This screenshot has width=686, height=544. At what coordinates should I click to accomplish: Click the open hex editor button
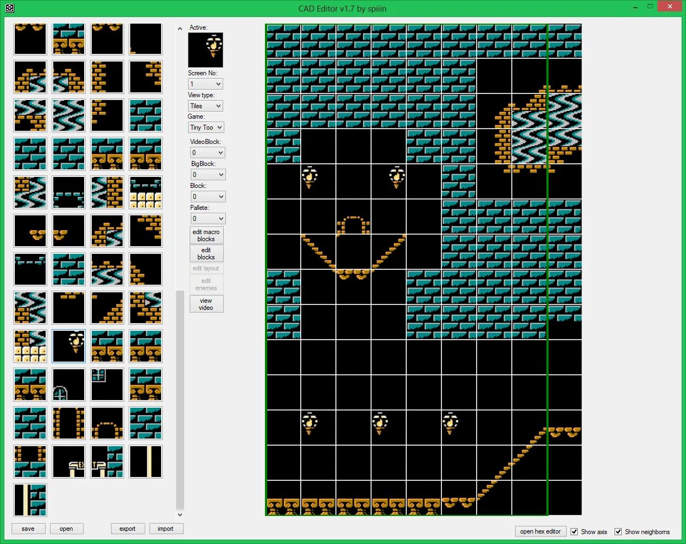pos(540,531)
